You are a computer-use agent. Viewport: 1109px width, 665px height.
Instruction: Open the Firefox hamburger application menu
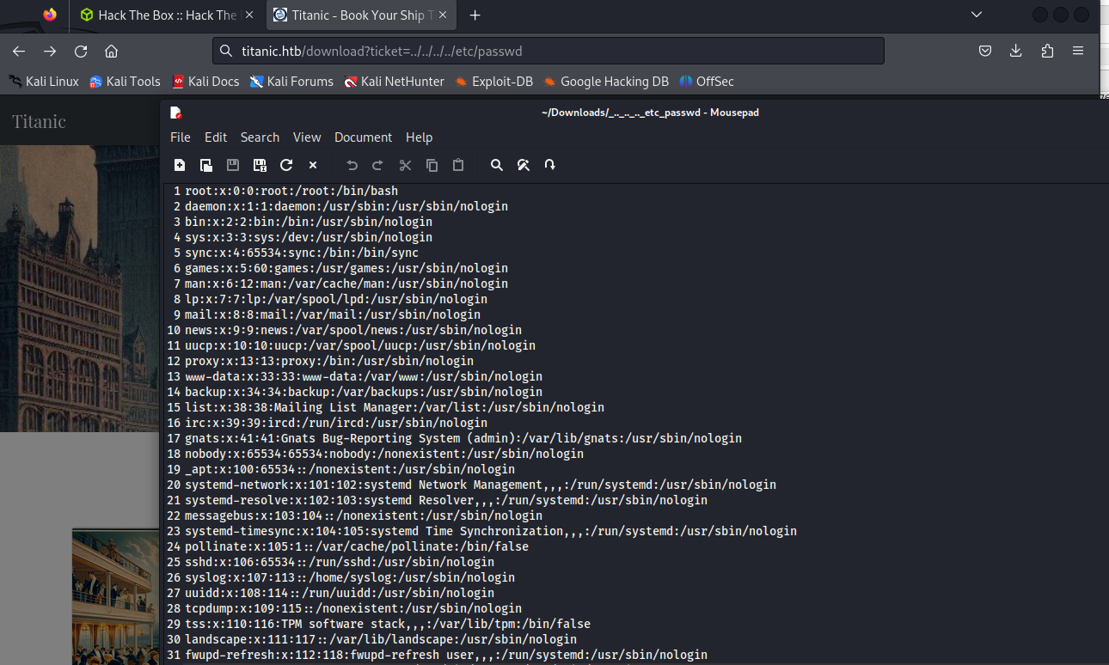coord(1078,51)
